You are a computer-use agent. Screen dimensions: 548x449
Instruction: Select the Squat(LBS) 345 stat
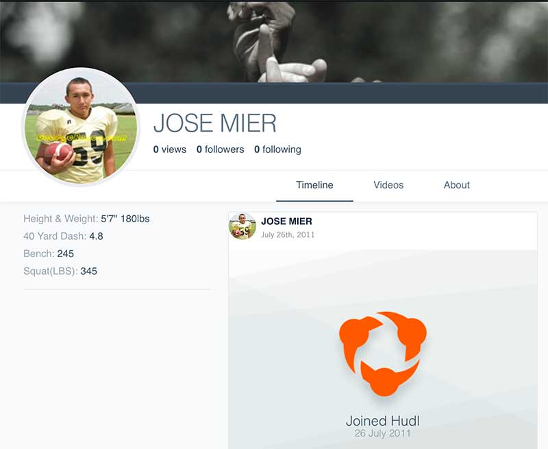coord(60,271)
